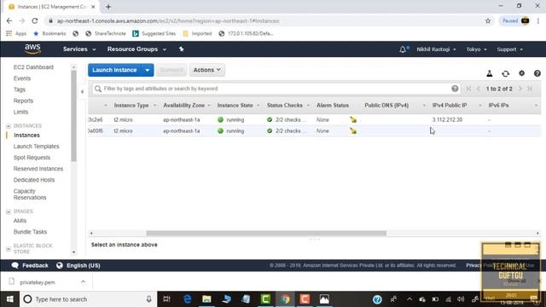Open the Resource Groups menu

click(136, 49)
